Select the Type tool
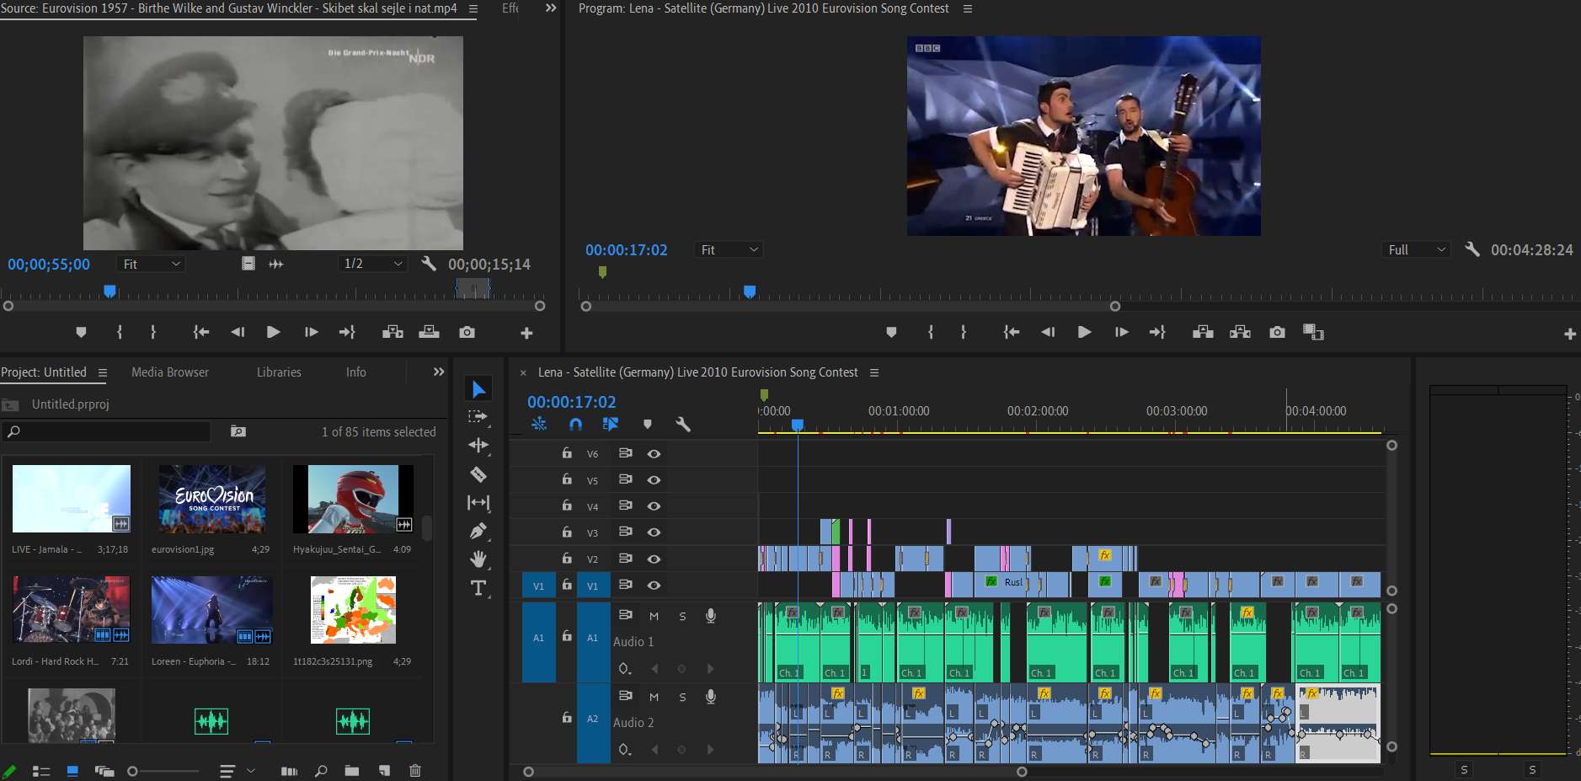 pos(478,588)
